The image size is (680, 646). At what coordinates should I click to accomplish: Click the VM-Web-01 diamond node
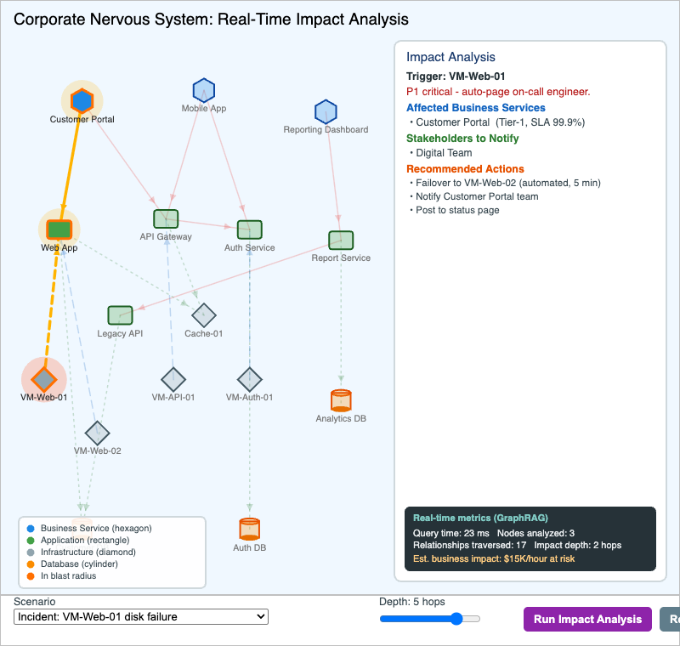(44, 379)
